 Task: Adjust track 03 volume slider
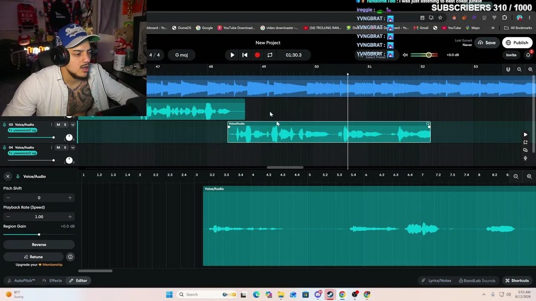(x=31, y=138)
